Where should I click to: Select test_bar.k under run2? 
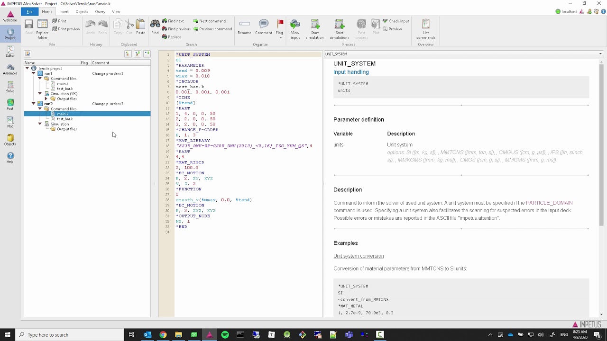pyautogui.click(x=64, y=119)
